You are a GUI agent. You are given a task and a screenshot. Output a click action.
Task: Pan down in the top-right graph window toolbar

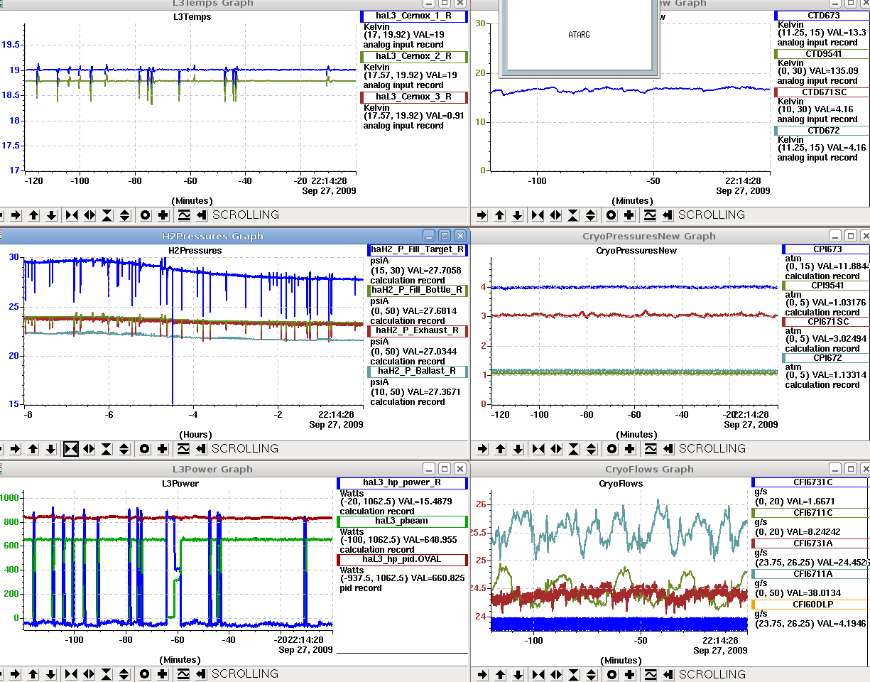tap(518, 215)
